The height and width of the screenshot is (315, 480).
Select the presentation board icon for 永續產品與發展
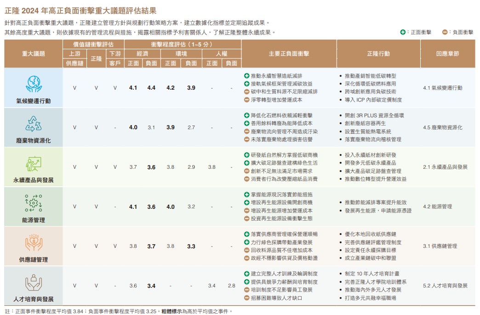pos(34,163)
